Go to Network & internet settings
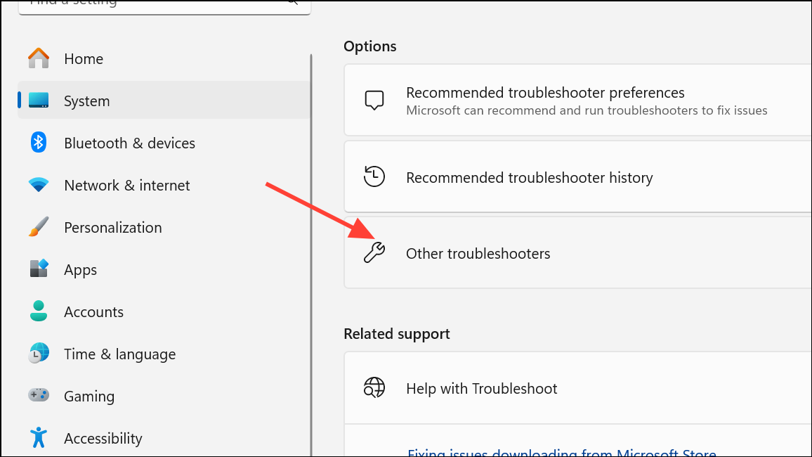The image size is (812, 457). (127, 185)
